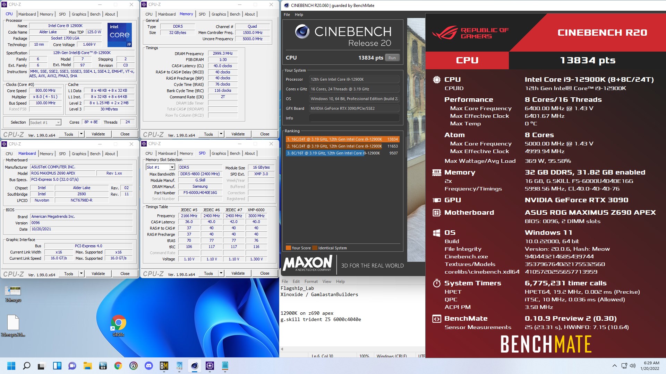Image resolution: width=666 pixels, height=374 pixels.
Task: Click the CPU-Z title icon in the CPU-tab window
Action: [x=4, y=5]
